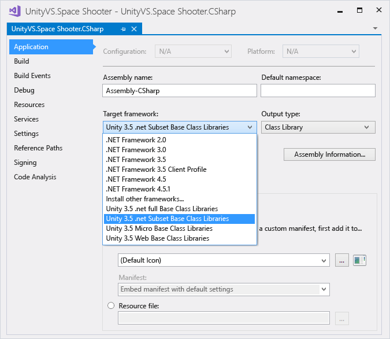This screenshot has width=390, height=339.
Task: Click the Default namespace text field
Action: tap(318, 91)
